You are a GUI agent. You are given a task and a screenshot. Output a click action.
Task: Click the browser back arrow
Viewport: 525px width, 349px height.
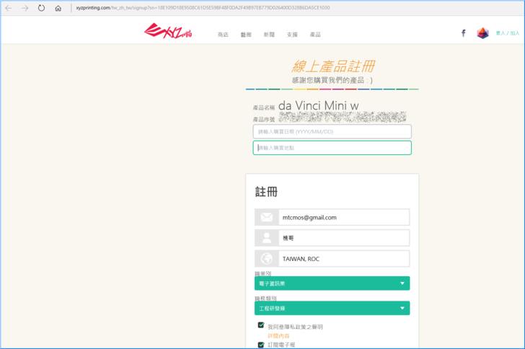coord(9,8)
